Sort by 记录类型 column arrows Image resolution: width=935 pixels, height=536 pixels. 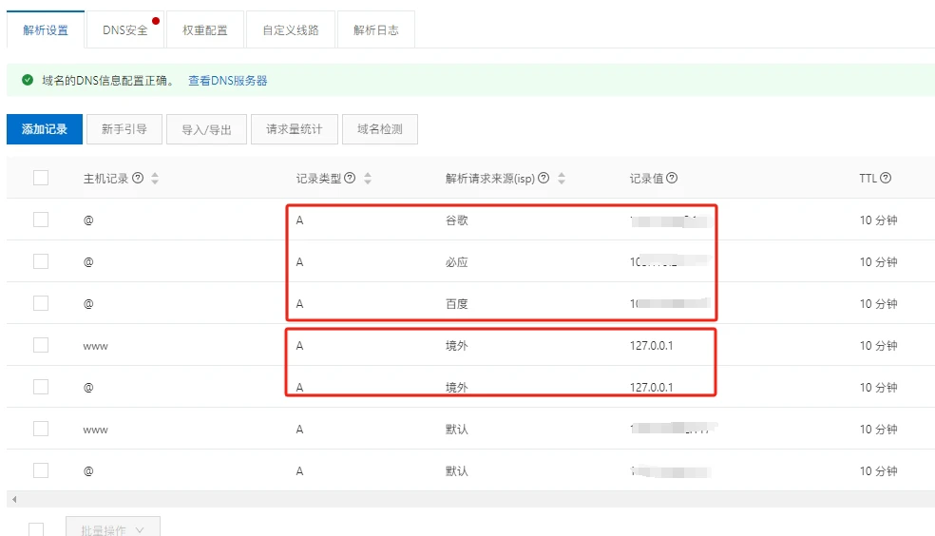(368, 179)
